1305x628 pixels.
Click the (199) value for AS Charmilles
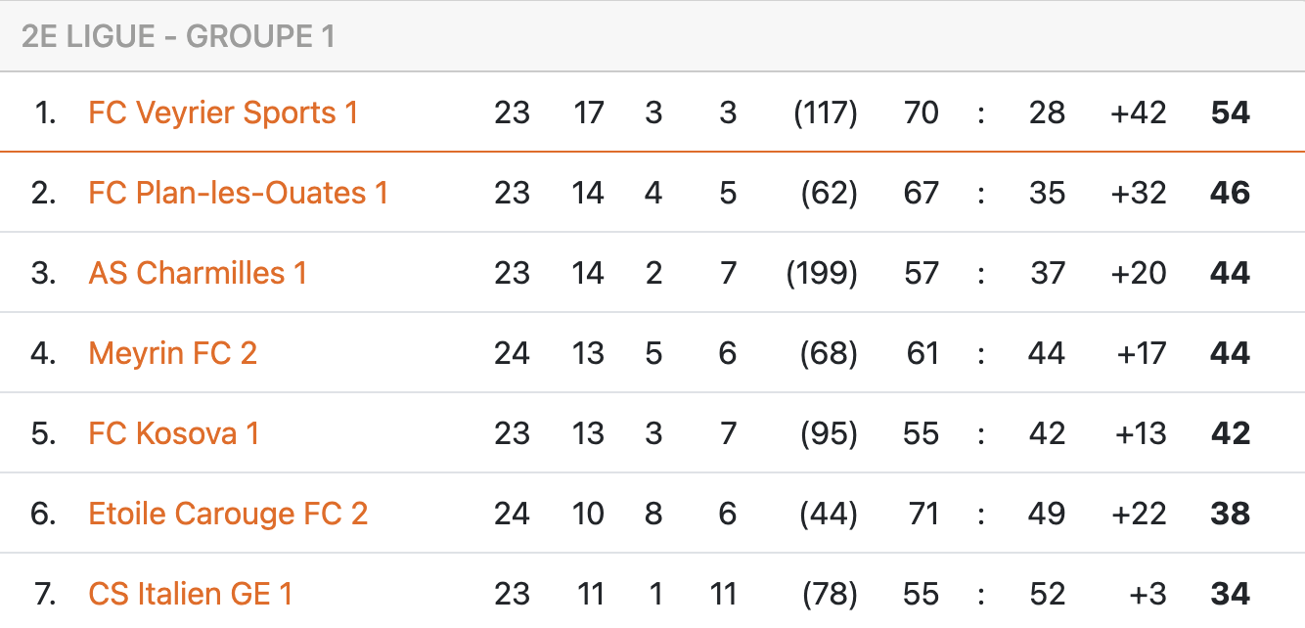pyautogui.click(x=822, y=273)
